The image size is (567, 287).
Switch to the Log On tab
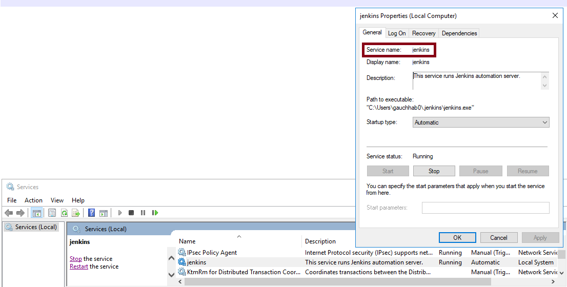point(397,33)
